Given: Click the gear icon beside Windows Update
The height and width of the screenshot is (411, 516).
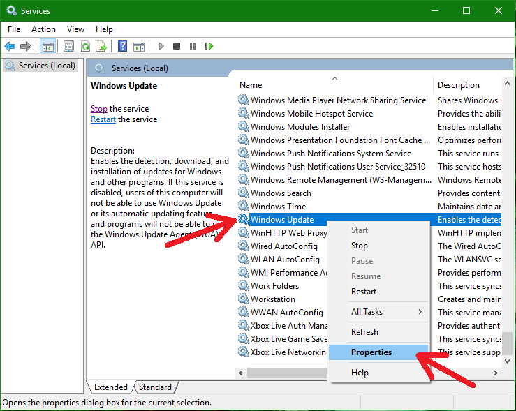Looking at the screenshot, I should click(243, 219).
